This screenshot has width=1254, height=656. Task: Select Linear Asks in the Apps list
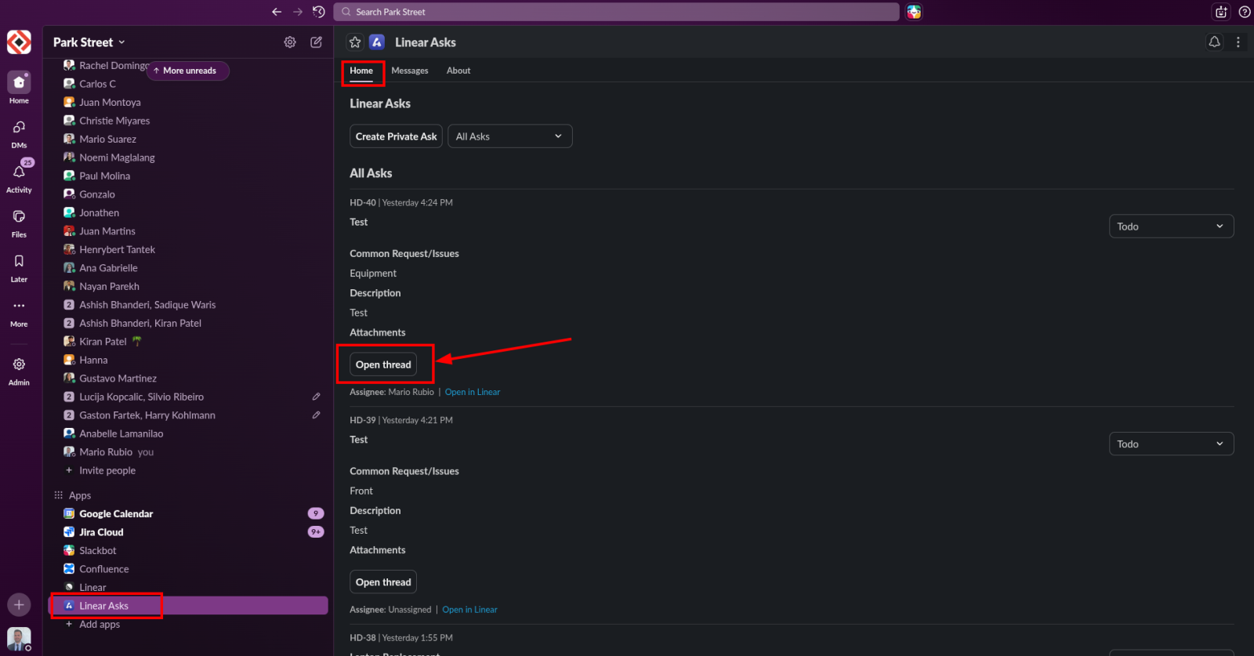[x=188, y=606]
